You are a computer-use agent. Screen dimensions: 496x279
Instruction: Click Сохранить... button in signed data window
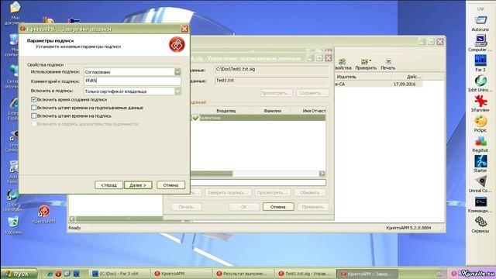[x=312, y=93]
